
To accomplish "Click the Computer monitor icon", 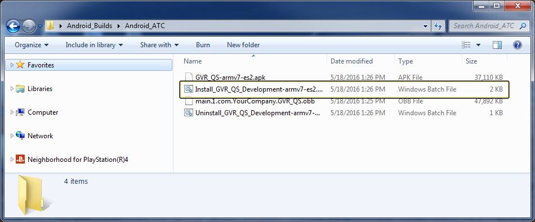I will (20, 112).
